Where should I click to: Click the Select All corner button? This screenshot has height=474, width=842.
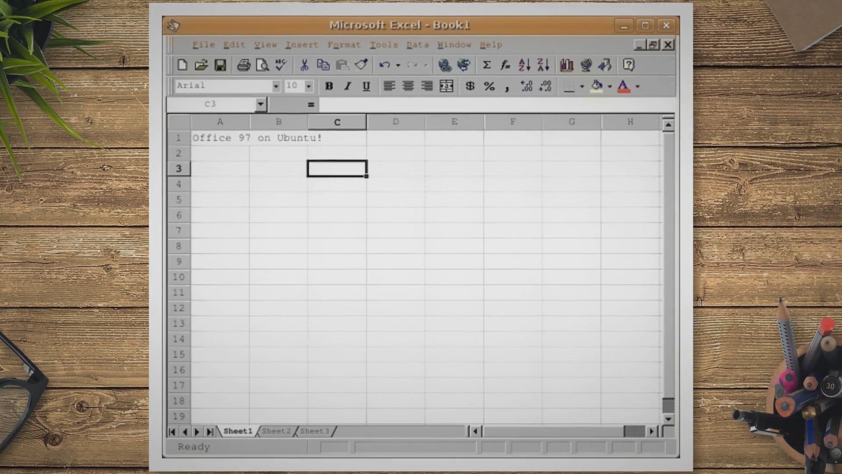click(x=178, y=122)
